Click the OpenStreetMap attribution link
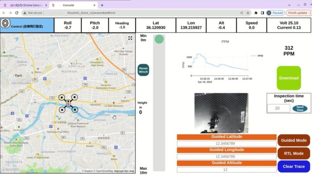The height and width of the screenshot is (175, 312). coord(103,171)
